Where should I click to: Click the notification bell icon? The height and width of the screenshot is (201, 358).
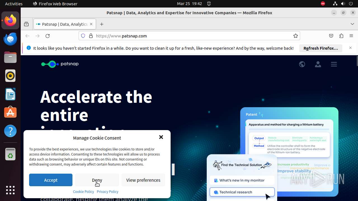(x=209, y=4)
